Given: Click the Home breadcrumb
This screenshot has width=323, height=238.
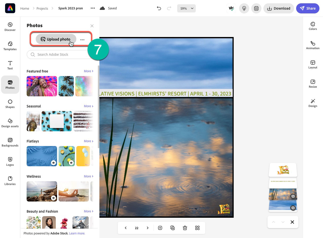Looking at the screenshot, I should tap(25, 8).
